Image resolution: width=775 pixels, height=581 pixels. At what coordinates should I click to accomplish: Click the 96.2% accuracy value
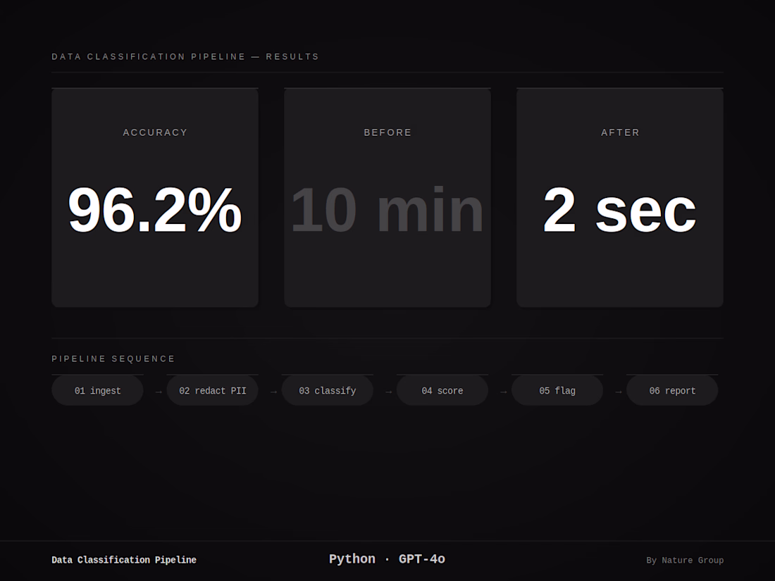pyautogui.click(x=155, y=210)
